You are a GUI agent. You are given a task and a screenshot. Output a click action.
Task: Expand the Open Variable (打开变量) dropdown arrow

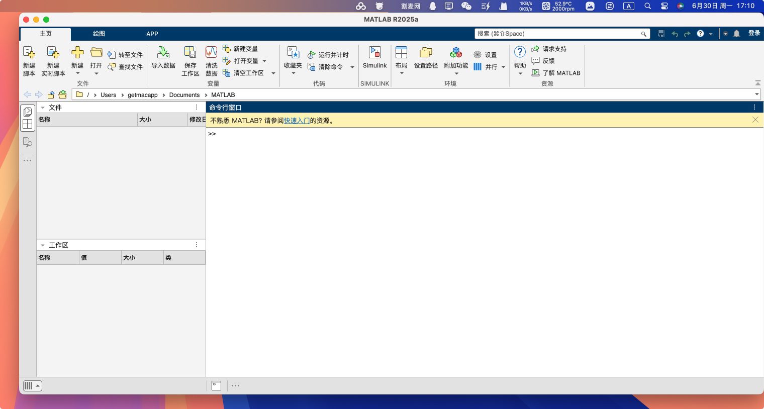click(264, 61)
